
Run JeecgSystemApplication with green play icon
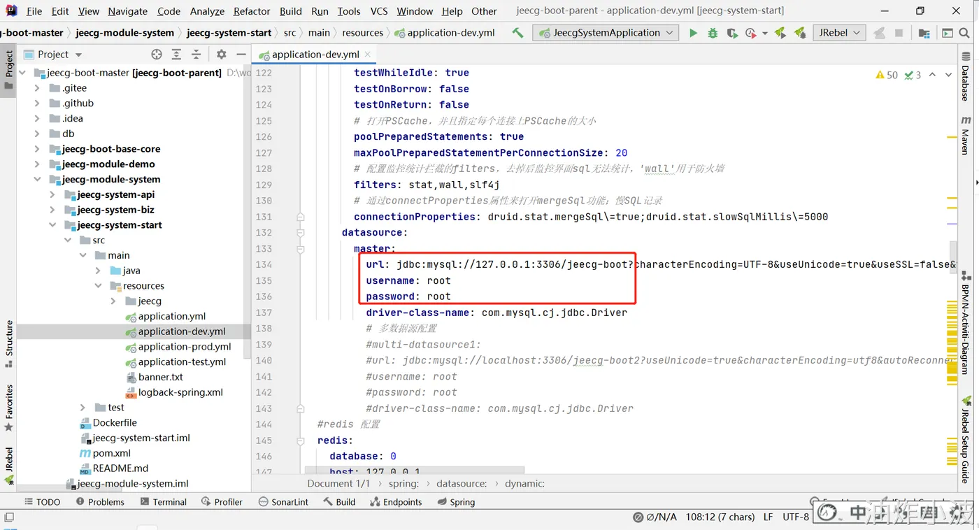(x=693, y=33)
